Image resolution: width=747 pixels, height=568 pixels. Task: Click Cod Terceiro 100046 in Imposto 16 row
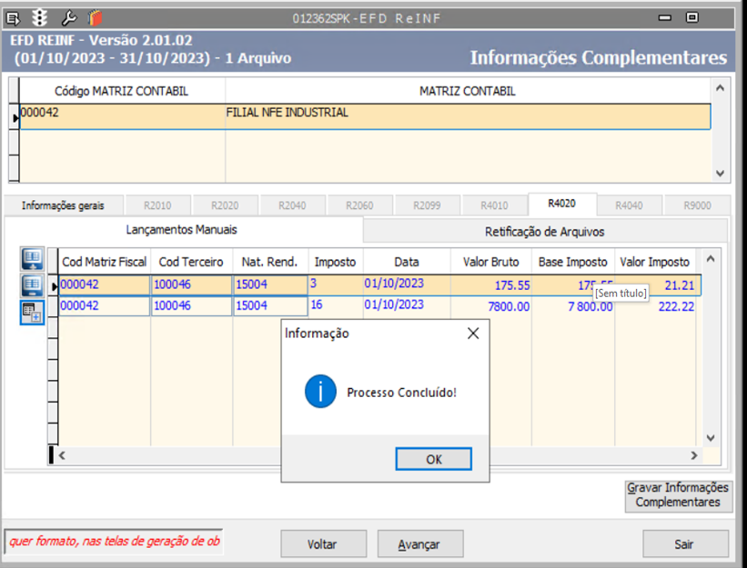(191, 306)
